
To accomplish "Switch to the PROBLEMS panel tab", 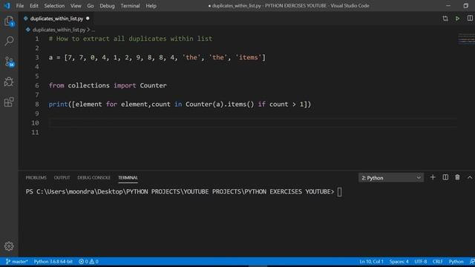I will pyautogui.click(x=36, y=178).
